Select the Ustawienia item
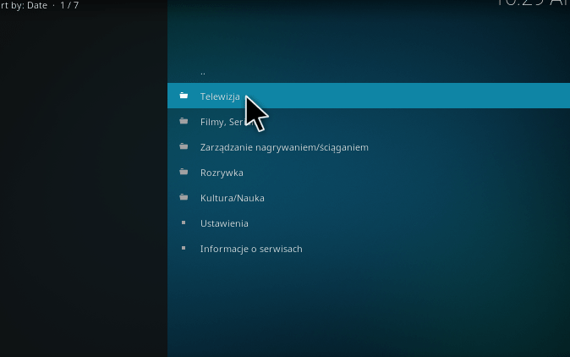Screen dimensions: 570x357 pos(368,223)
